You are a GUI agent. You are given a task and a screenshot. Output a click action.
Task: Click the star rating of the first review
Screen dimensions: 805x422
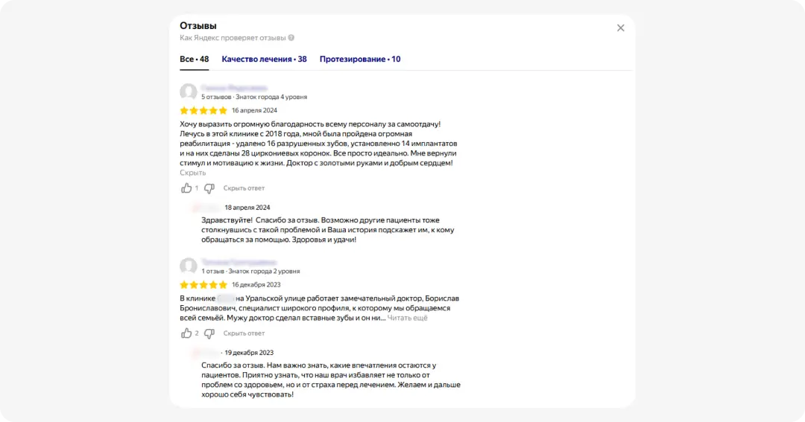click(203, 110)
